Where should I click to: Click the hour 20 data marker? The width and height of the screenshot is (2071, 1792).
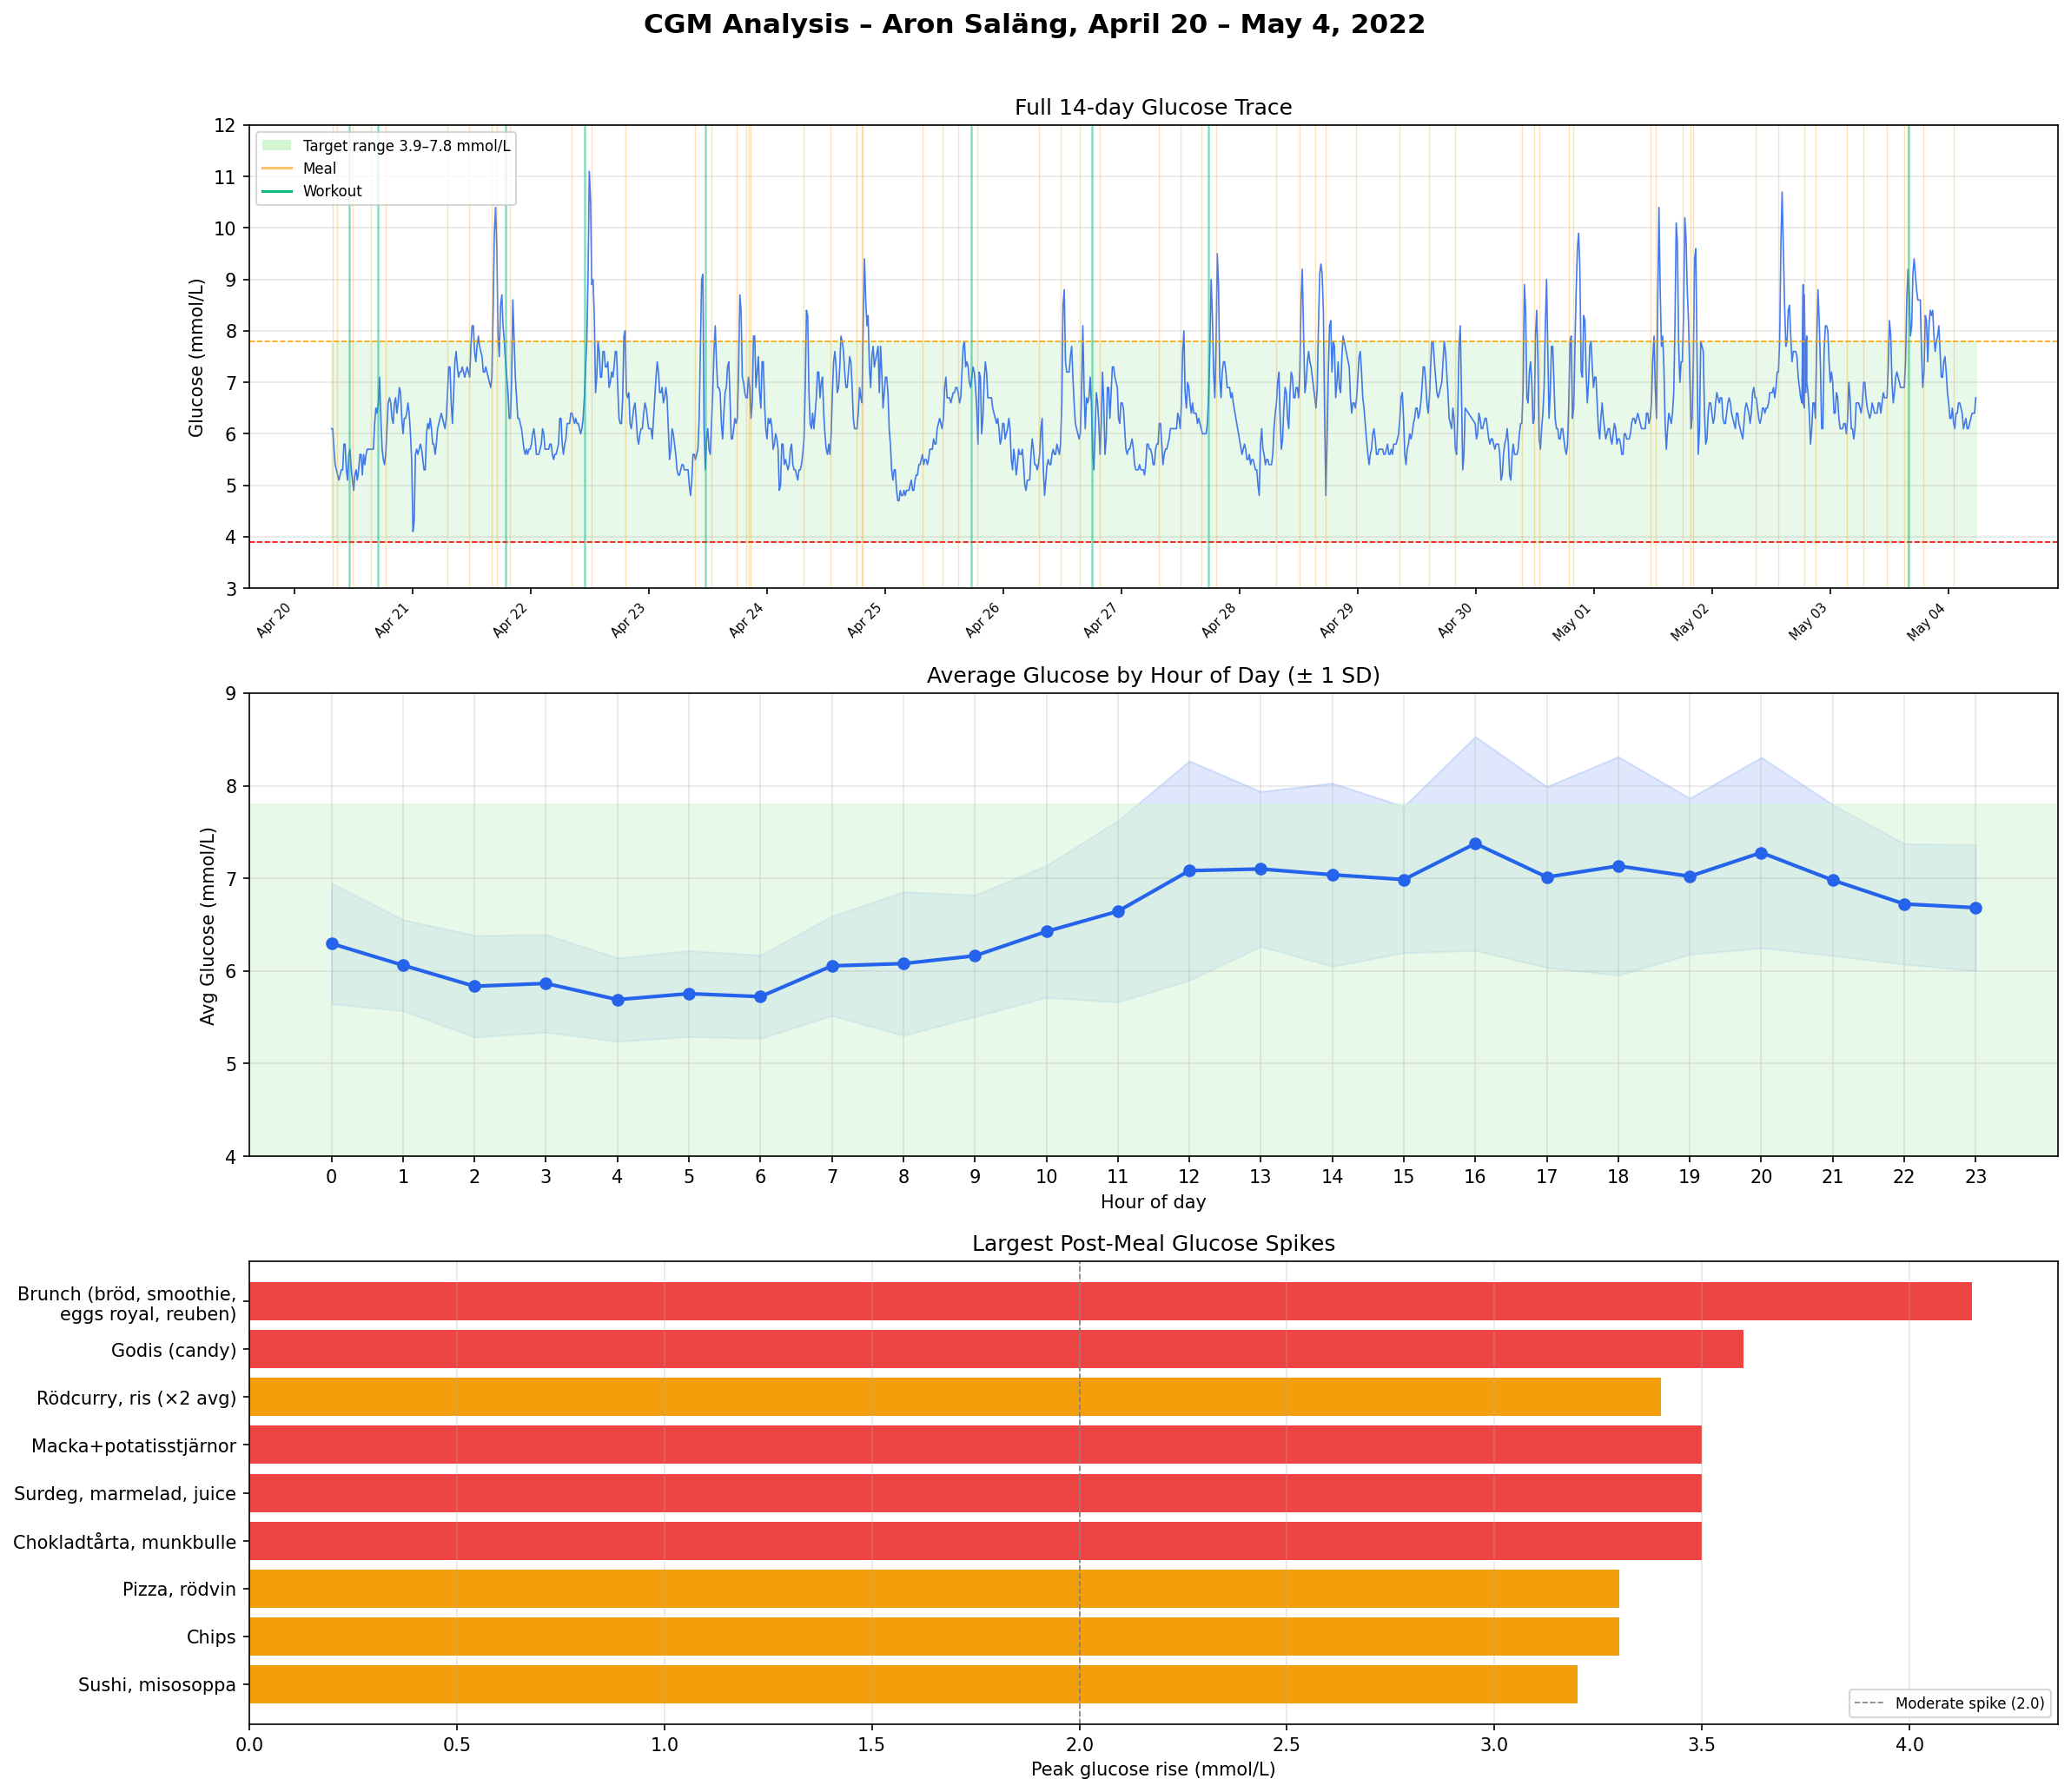(1761, 853)
